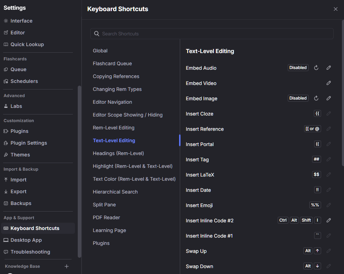Select Keyboard Shortcuts in sidebar
Screen dimensions: 344x274
(x=38, y=228)
